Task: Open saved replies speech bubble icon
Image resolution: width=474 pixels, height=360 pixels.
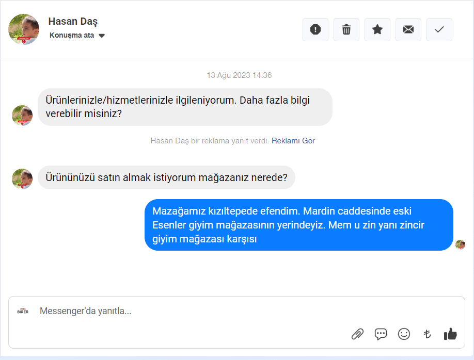Action: pyautogui.click(x=381, y=334)
